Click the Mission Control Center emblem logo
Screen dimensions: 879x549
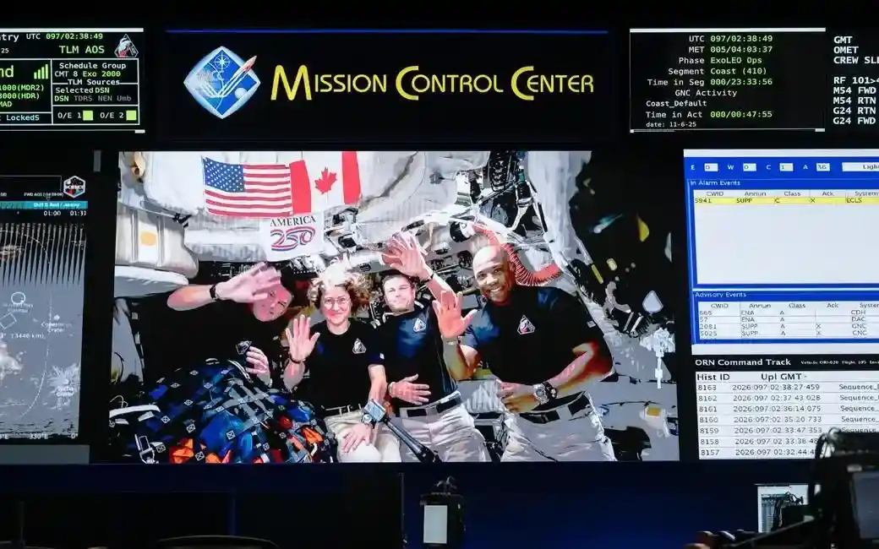pyautogui.click(x=221, y=82)
